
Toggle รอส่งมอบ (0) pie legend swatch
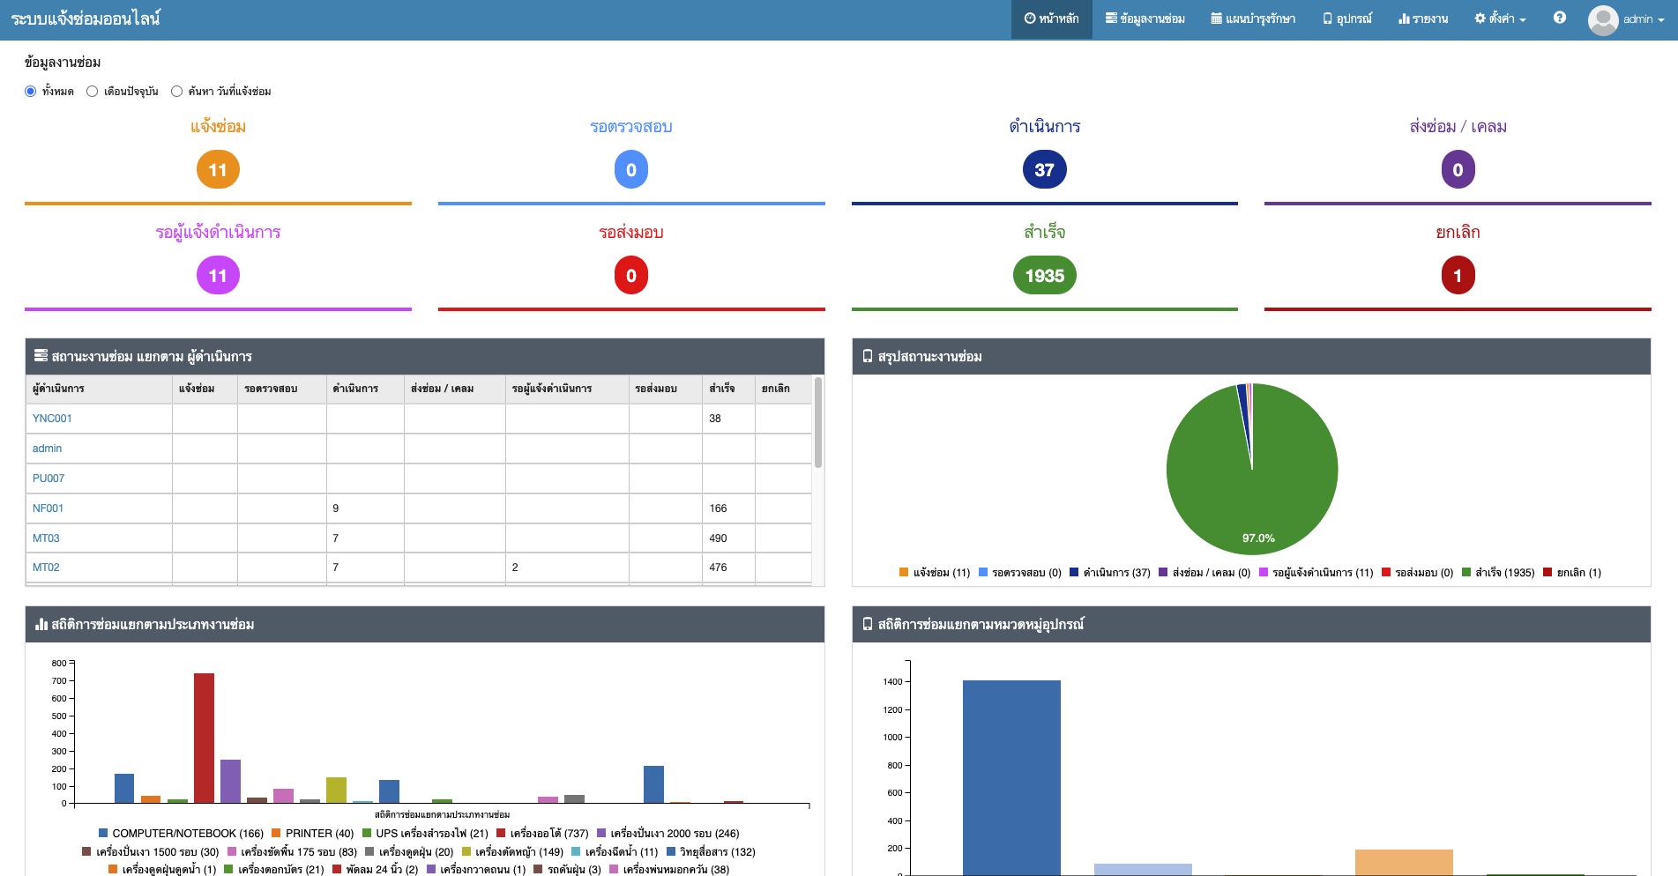(1386, 572)
